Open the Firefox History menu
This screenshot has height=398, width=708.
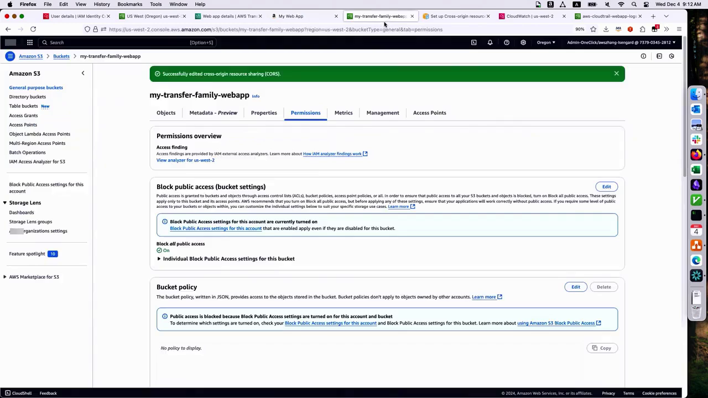point(102,4)
